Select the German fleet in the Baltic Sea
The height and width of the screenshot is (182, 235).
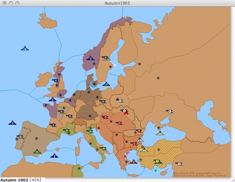106,84
